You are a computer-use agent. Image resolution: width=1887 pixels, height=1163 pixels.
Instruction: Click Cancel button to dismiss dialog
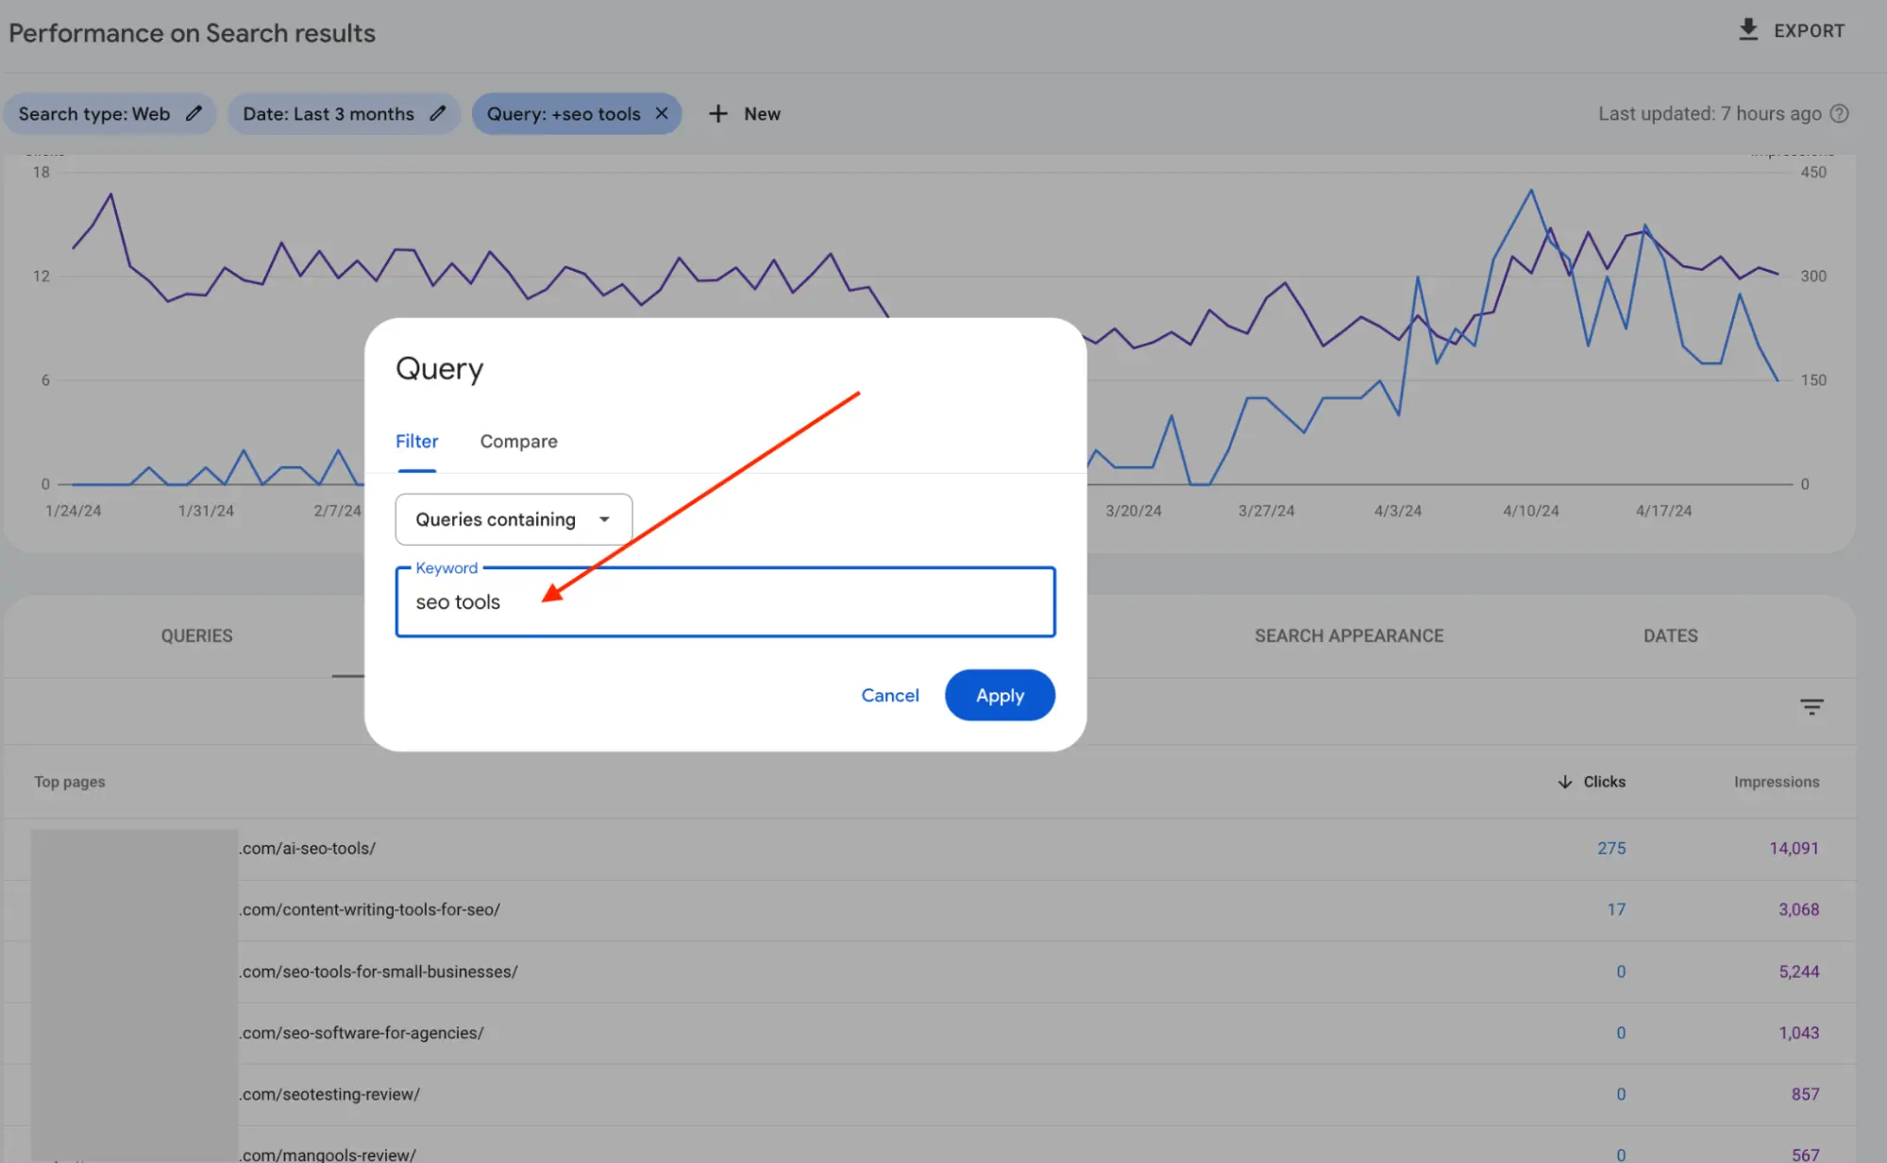(x=889, y=694)
